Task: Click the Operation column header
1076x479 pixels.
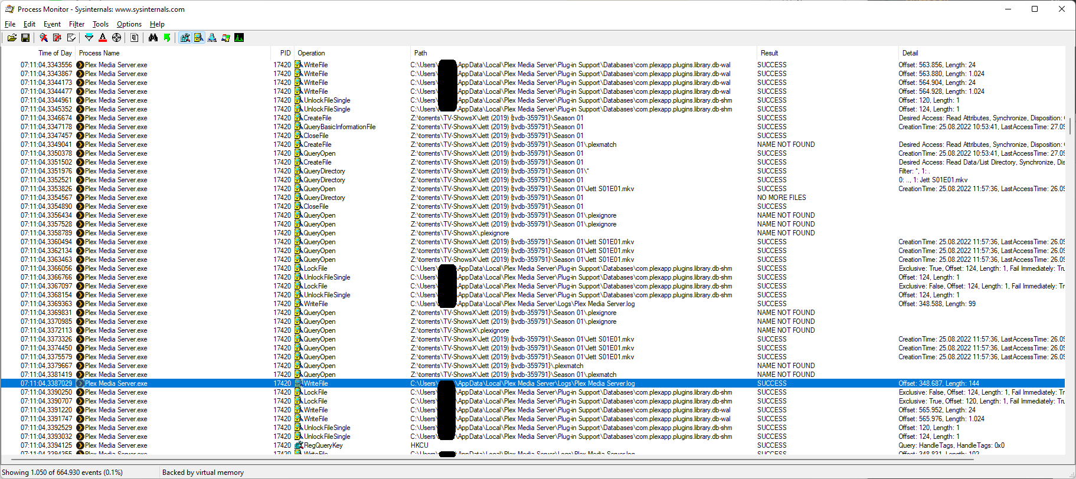Action: [352, 53]
